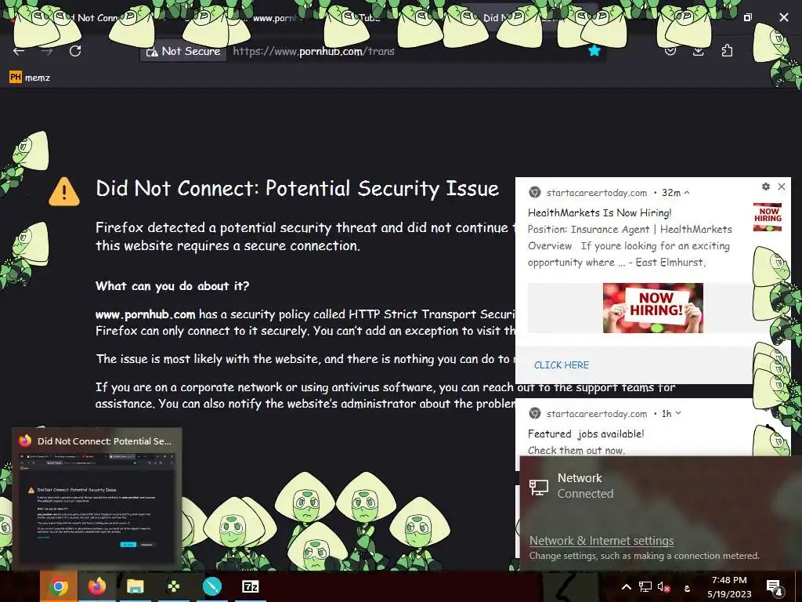Switch to the Tube browser tab
This screenshot has width=802, height=602.
pos(370,18)
